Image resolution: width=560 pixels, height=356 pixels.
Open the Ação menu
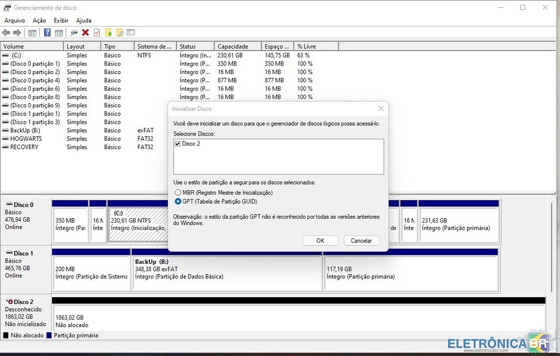(x=39, y=21)
